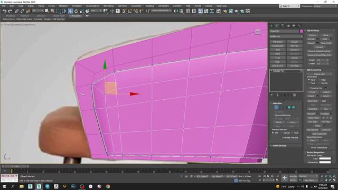This screenshot has width=338, height=190.
Task: Open the Rendering menu
Action: 108,6
